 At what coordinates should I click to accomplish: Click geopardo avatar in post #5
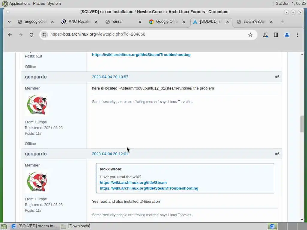[x=37, y=105]
